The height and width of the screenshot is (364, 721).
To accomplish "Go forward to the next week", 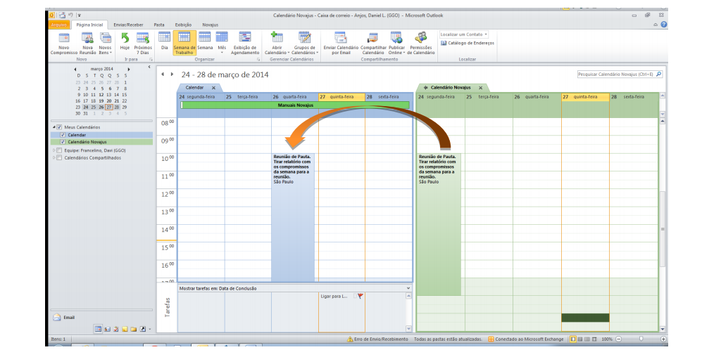I will [172, 74].
